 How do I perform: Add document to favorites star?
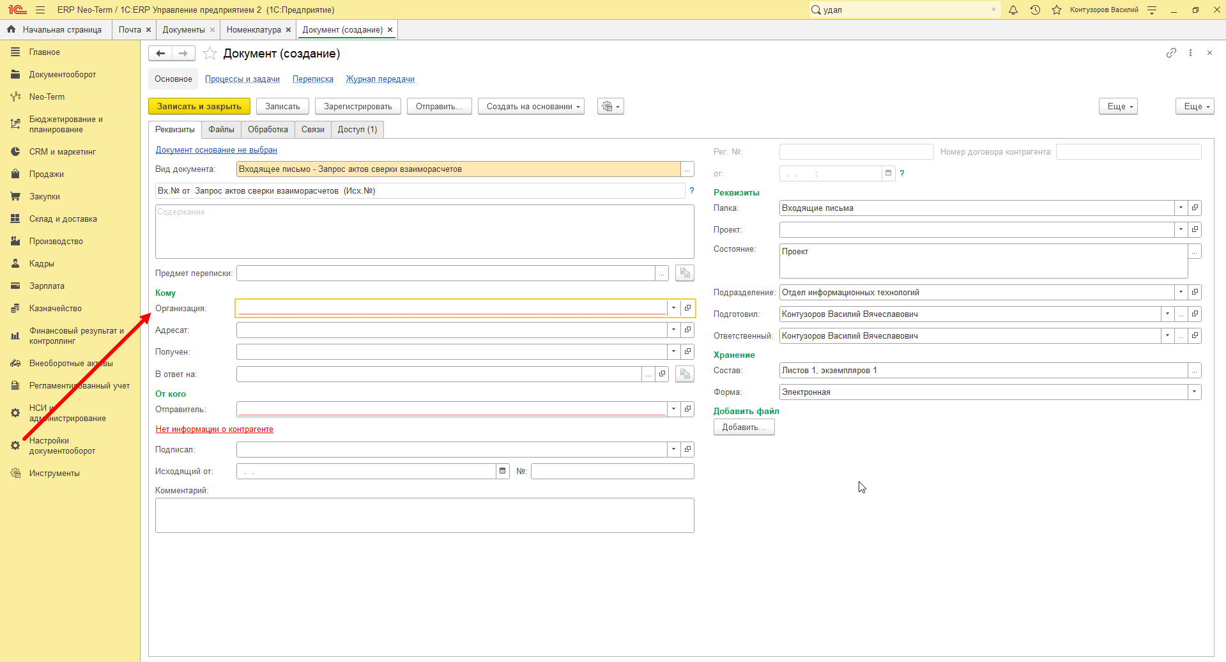(x=210, y=54)
